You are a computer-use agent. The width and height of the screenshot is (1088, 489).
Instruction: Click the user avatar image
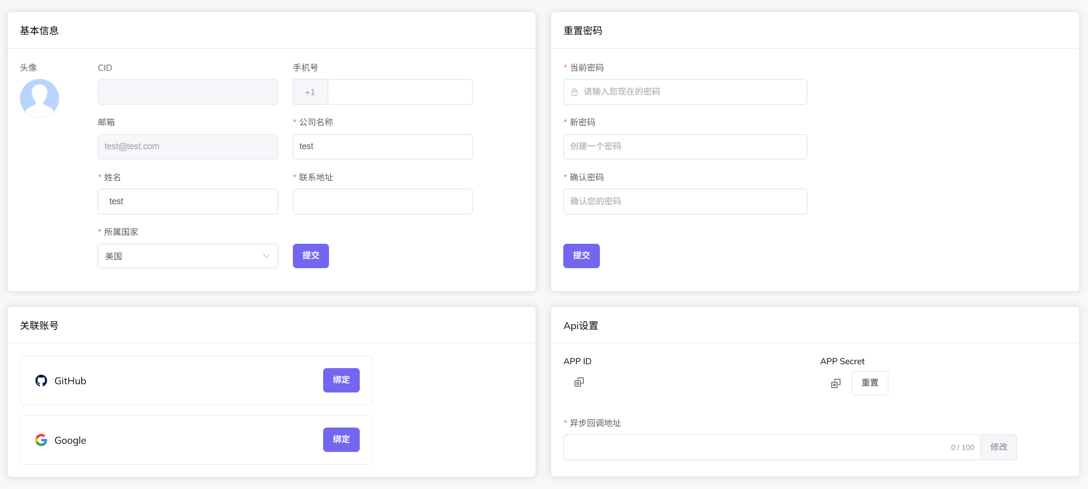40,98
